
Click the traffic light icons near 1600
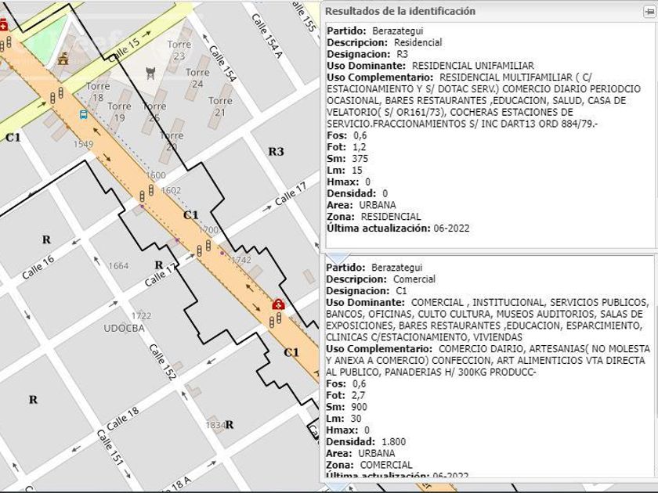[x=146, y=193]
